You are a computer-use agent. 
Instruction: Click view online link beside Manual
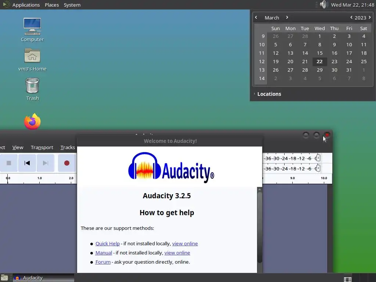tap(177, 253)
